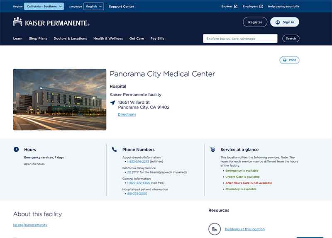332x238 pixels.
Task: Focus the Explore topics search field
Action: click(240, 39)
